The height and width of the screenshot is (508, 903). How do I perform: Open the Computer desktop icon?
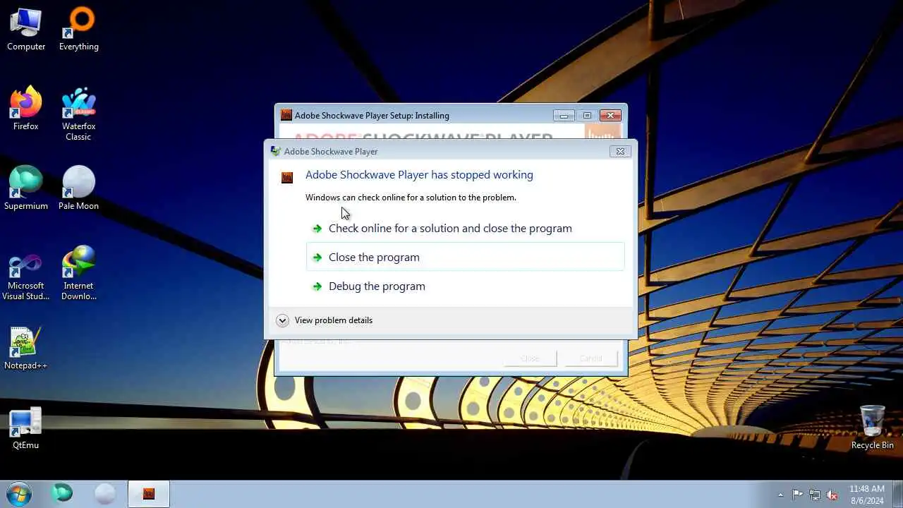click(x=26, y=29)
